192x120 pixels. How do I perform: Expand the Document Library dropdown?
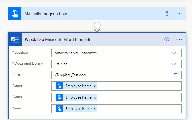(x=174, y=64)
